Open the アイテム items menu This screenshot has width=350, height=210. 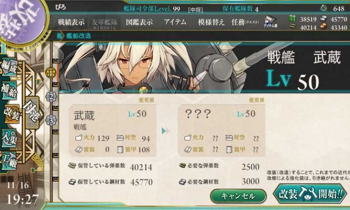pos(175,22)
